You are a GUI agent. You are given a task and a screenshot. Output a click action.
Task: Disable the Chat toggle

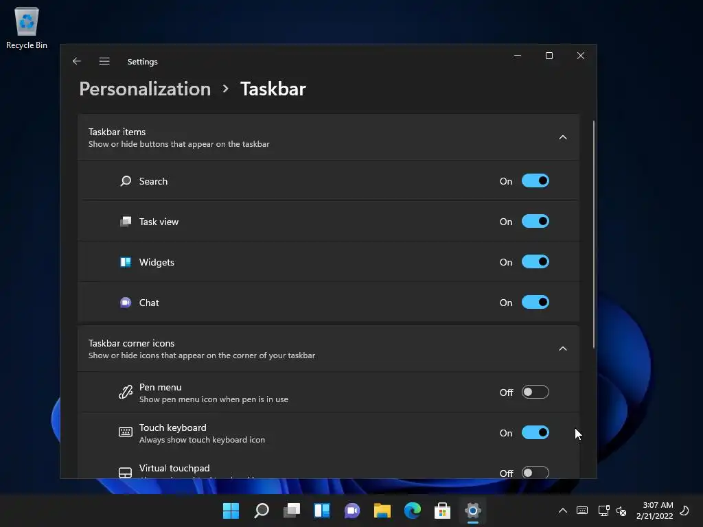(x=535, y=303)
